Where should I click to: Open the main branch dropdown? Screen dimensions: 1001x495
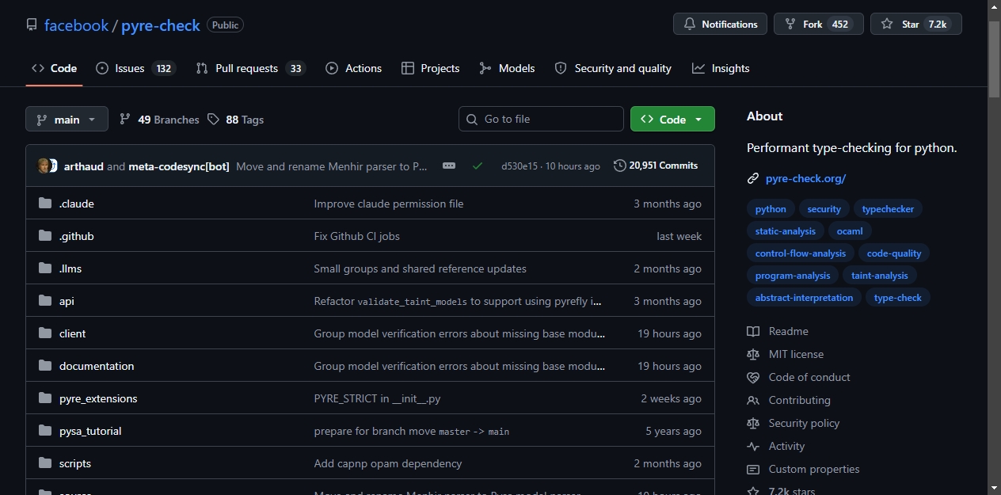(x=67, y=119)
